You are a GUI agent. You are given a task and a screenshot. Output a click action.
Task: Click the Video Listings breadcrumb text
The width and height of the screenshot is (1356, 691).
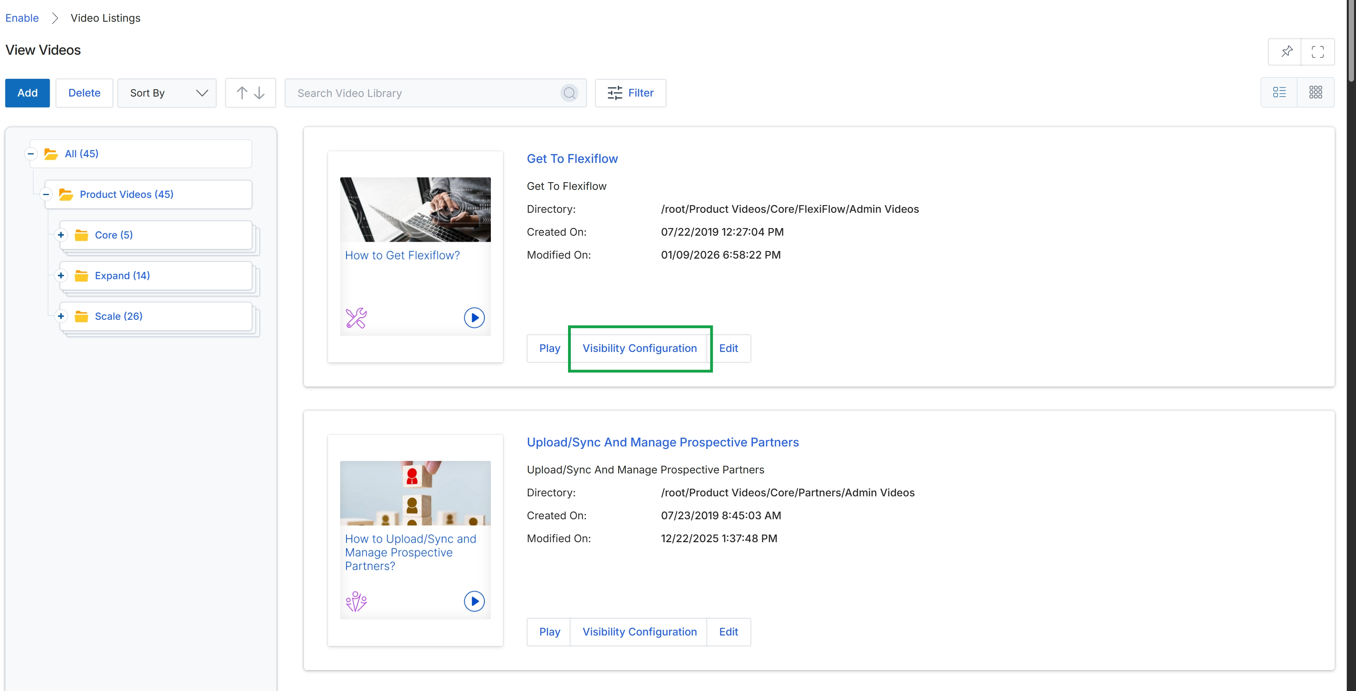click(105, 18)
